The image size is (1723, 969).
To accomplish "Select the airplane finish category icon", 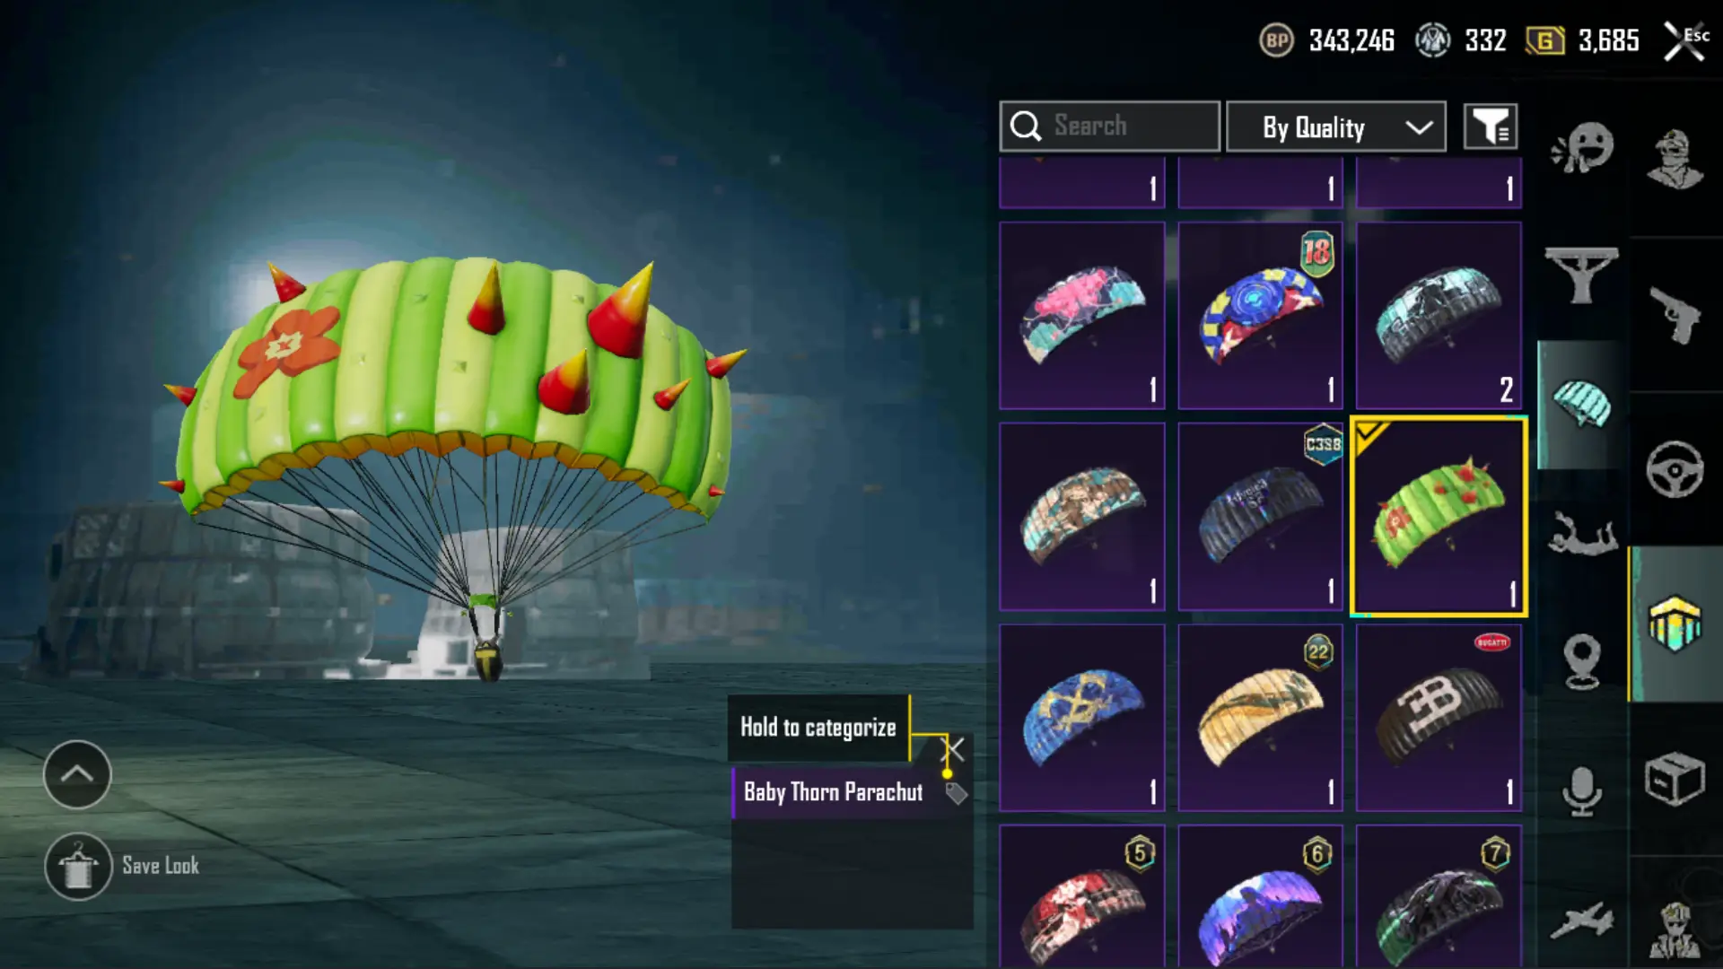I will click(1582, 921).
